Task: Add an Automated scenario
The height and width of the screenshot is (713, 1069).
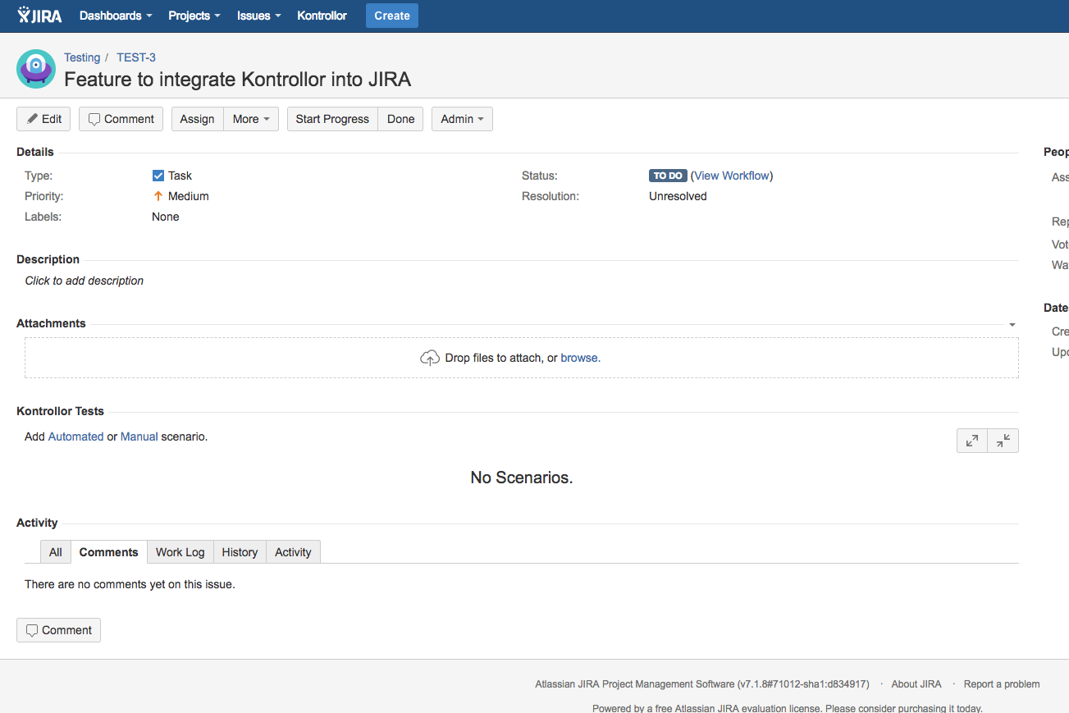Action: (x=76, y=436)
